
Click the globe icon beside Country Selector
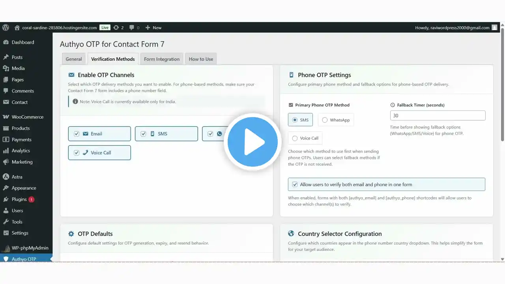click(291, 234)
